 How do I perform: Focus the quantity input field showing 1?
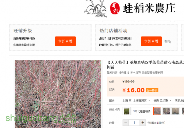point(134,122)
